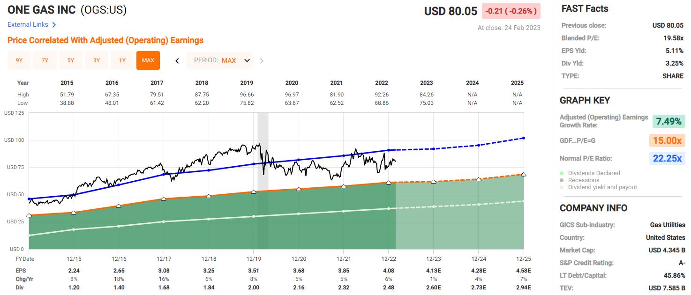This screenshot has width=691, height=295.
Task: Click the 2020 Low value 63.67
Action: pos(292,103)
